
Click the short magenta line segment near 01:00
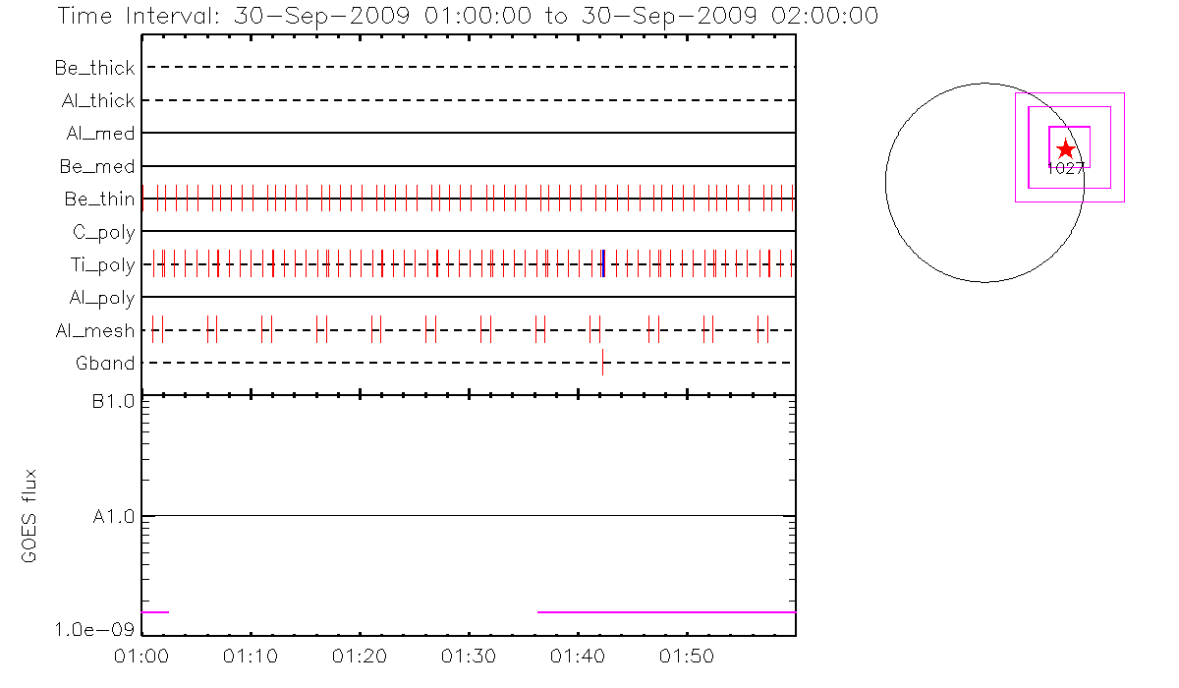click(155, 612)
